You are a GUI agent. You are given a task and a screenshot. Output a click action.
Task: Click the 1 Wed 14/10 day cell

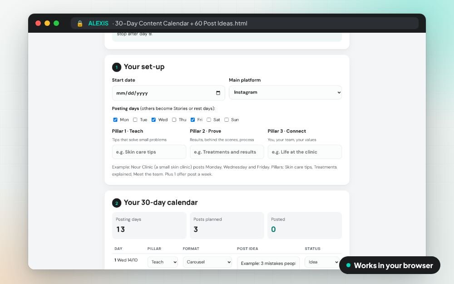coord(126,260)
